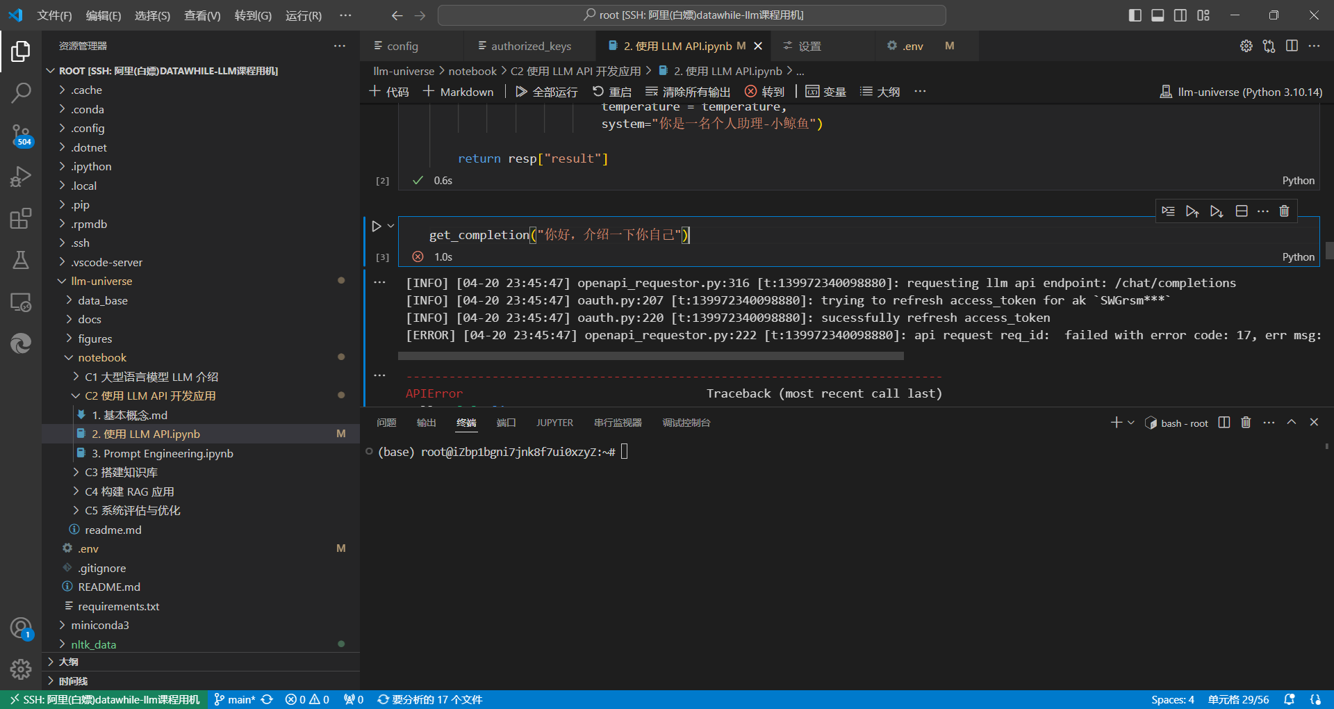Image resolution: width=1334 pixels, height=709 pixels.
Task: Click the Testing flask icon
Action: 21,261
